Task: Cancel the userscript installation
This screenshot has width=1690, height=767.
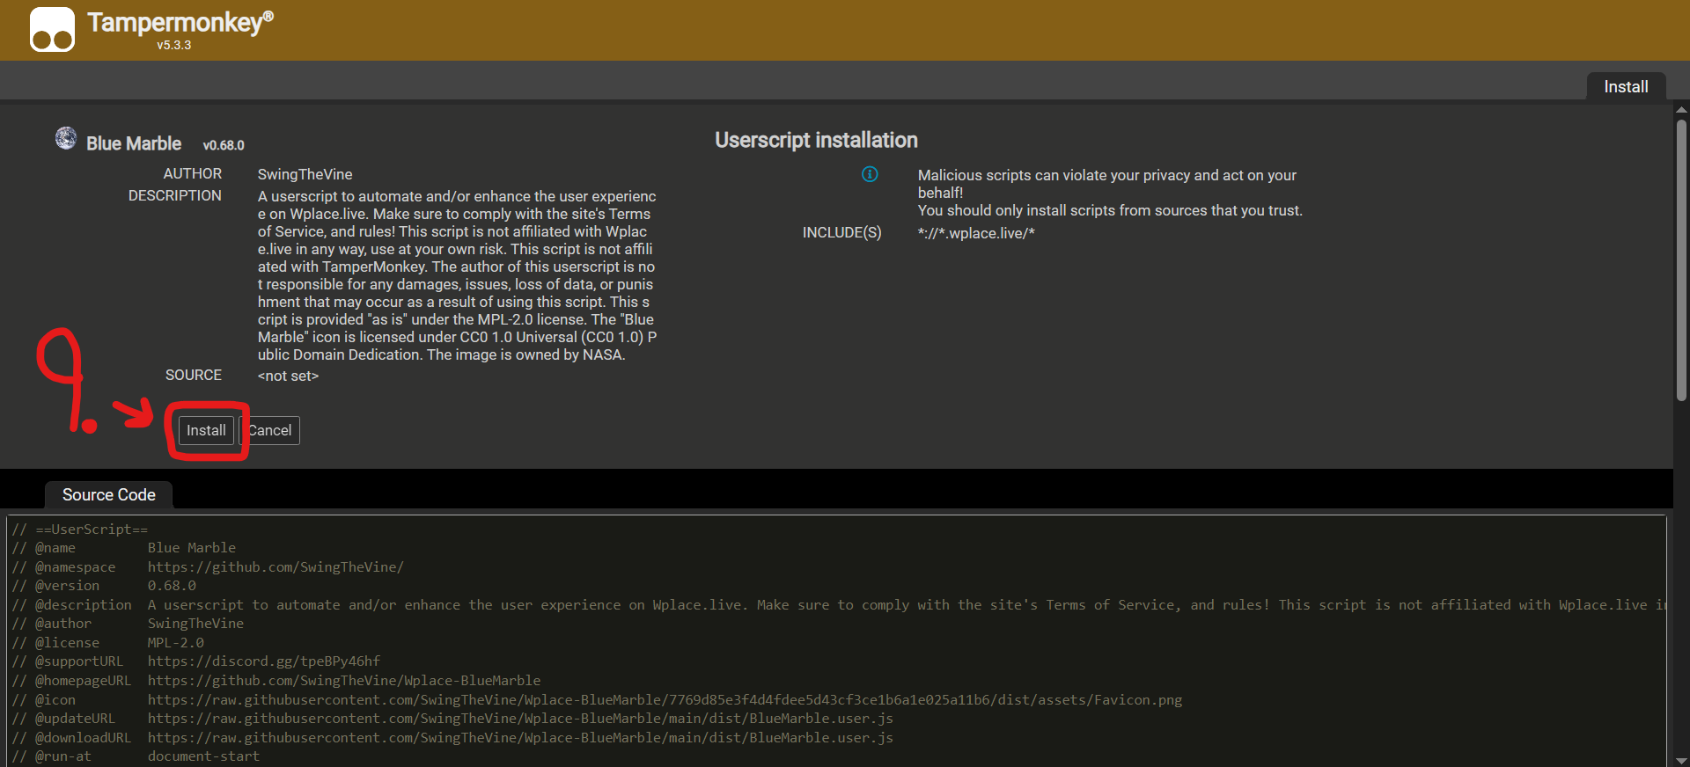Action: 271,430
